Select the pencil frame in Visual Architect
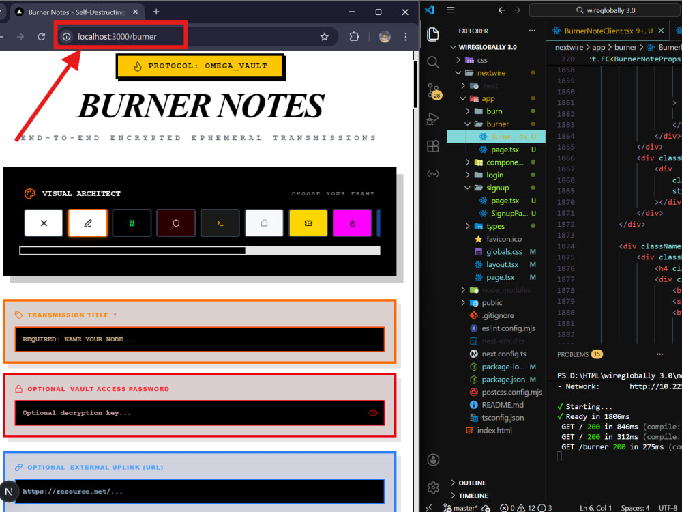Image resolution: width=682 pixels, height=512 pixels. pyautogui.click(x=87, y=223)
